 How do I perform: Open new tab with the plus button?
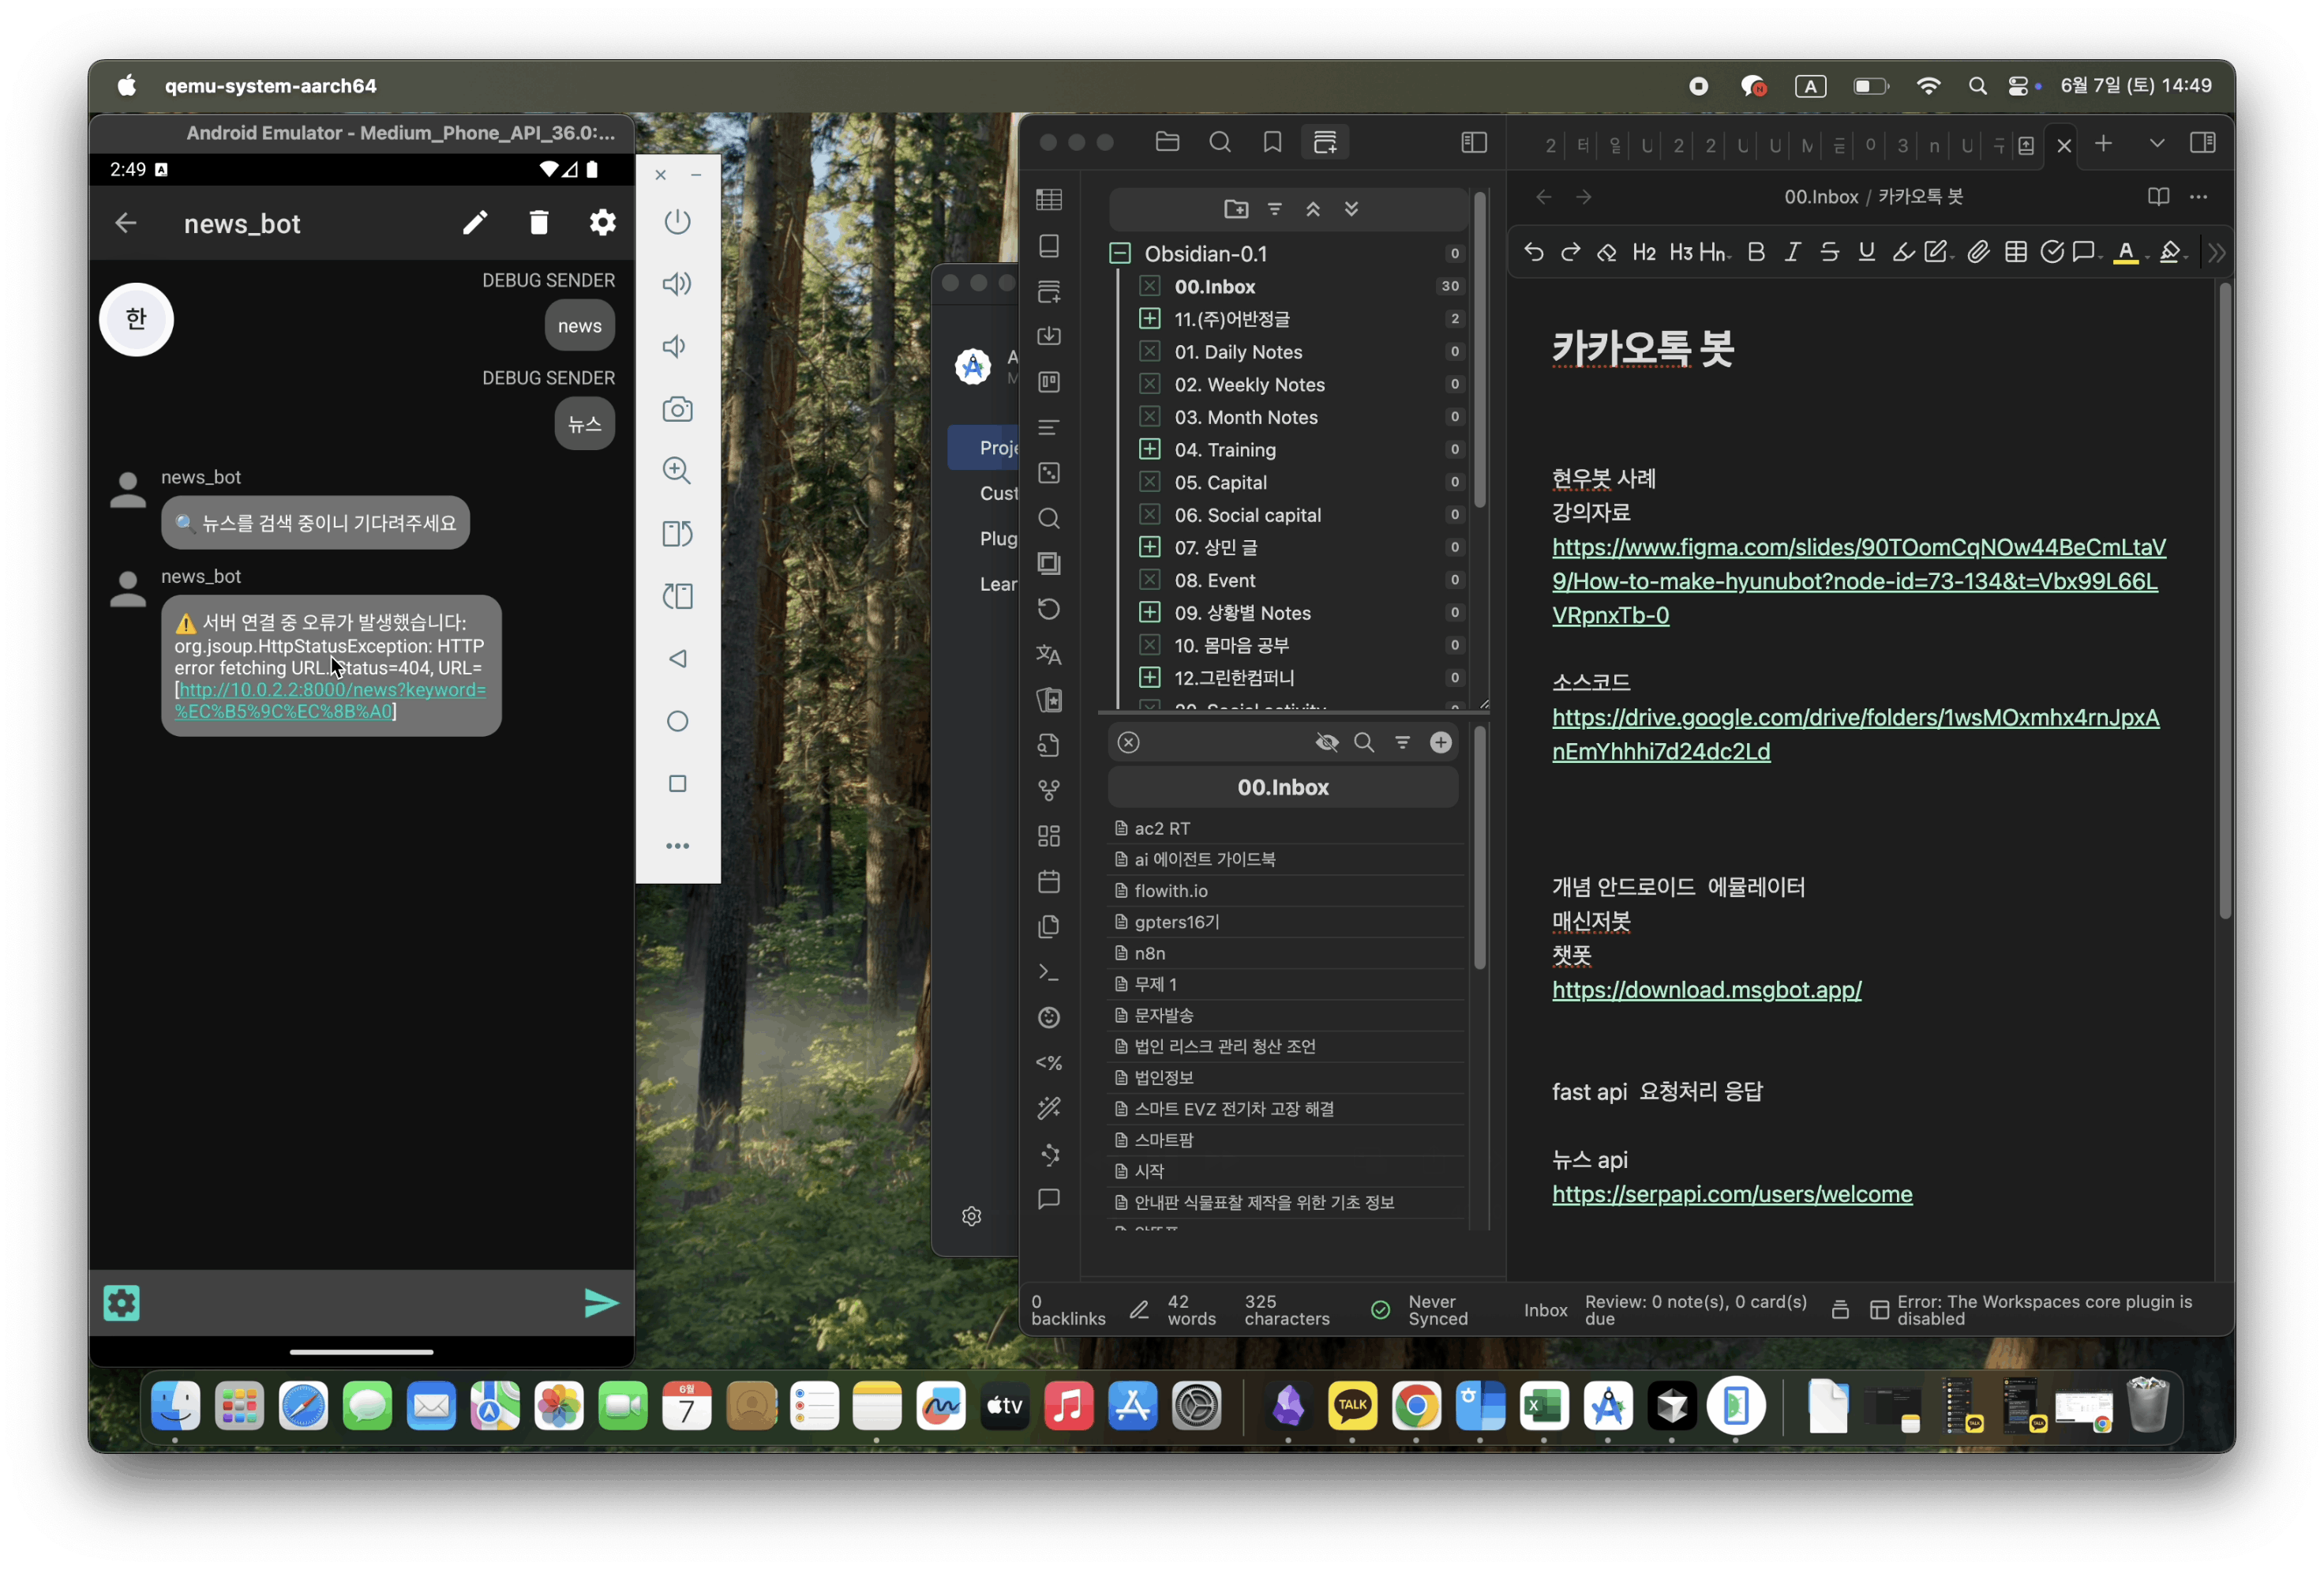2102,143
